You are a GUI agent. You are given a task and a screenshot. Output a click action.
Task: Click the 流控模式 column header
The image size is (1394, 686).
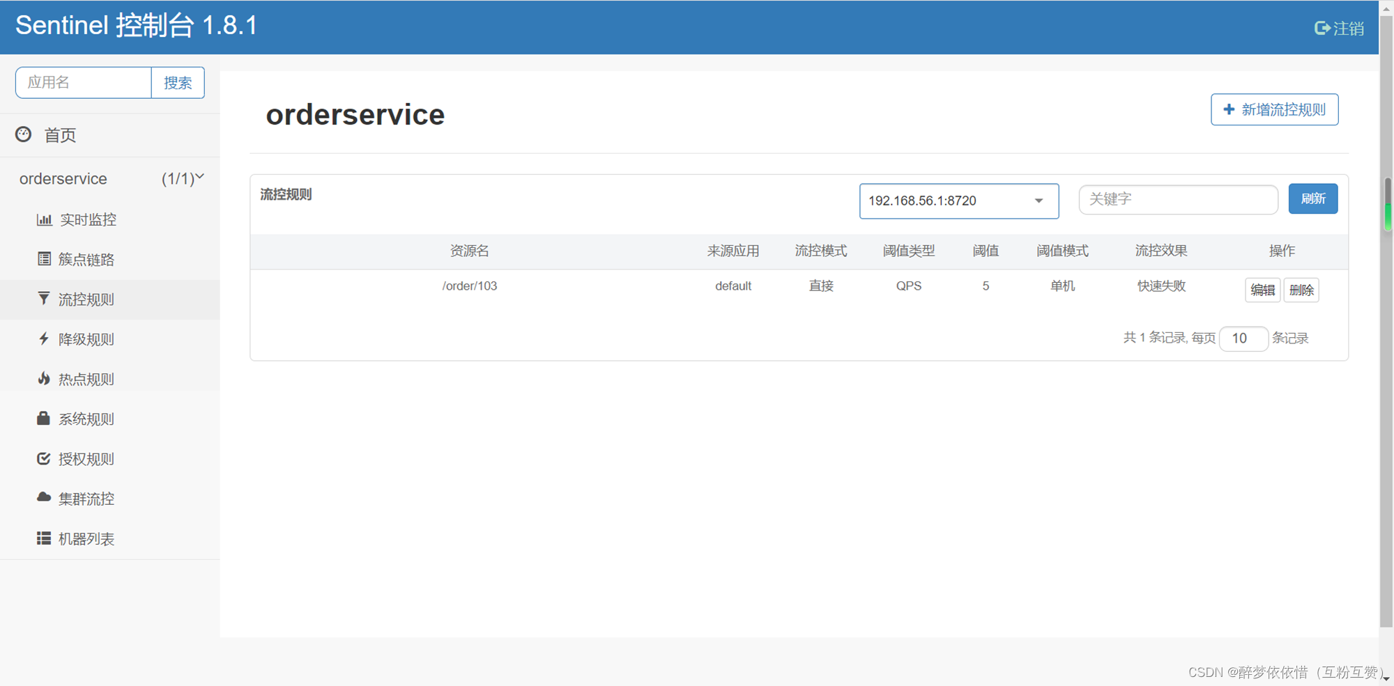821,251
